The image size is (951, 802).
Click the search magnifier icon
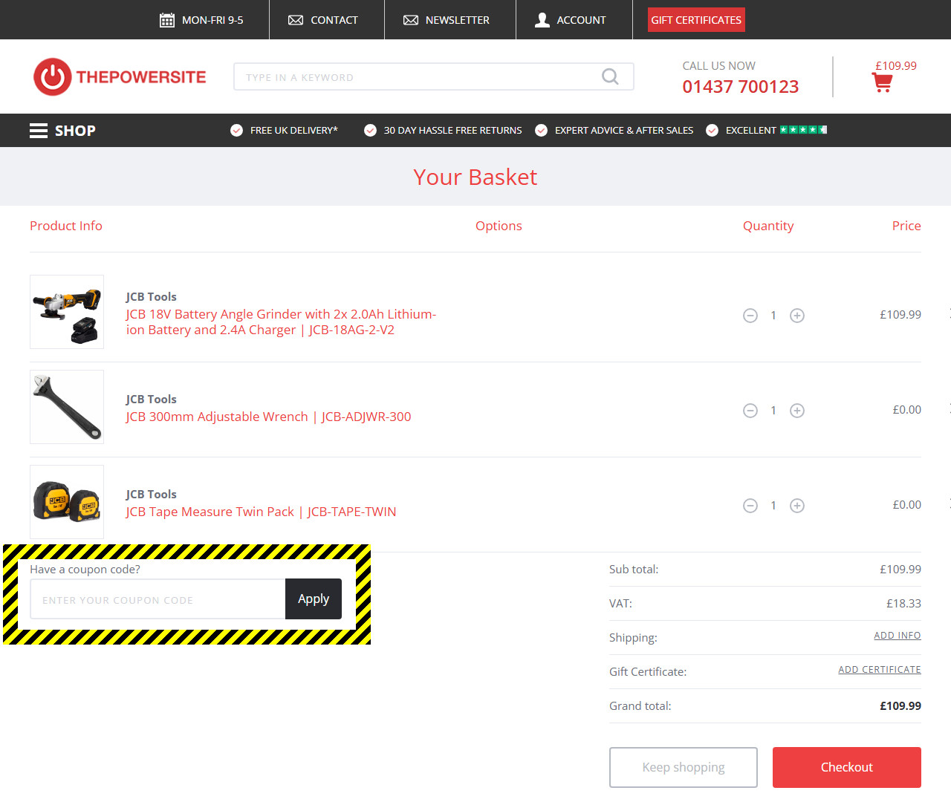tap(610, 76)
